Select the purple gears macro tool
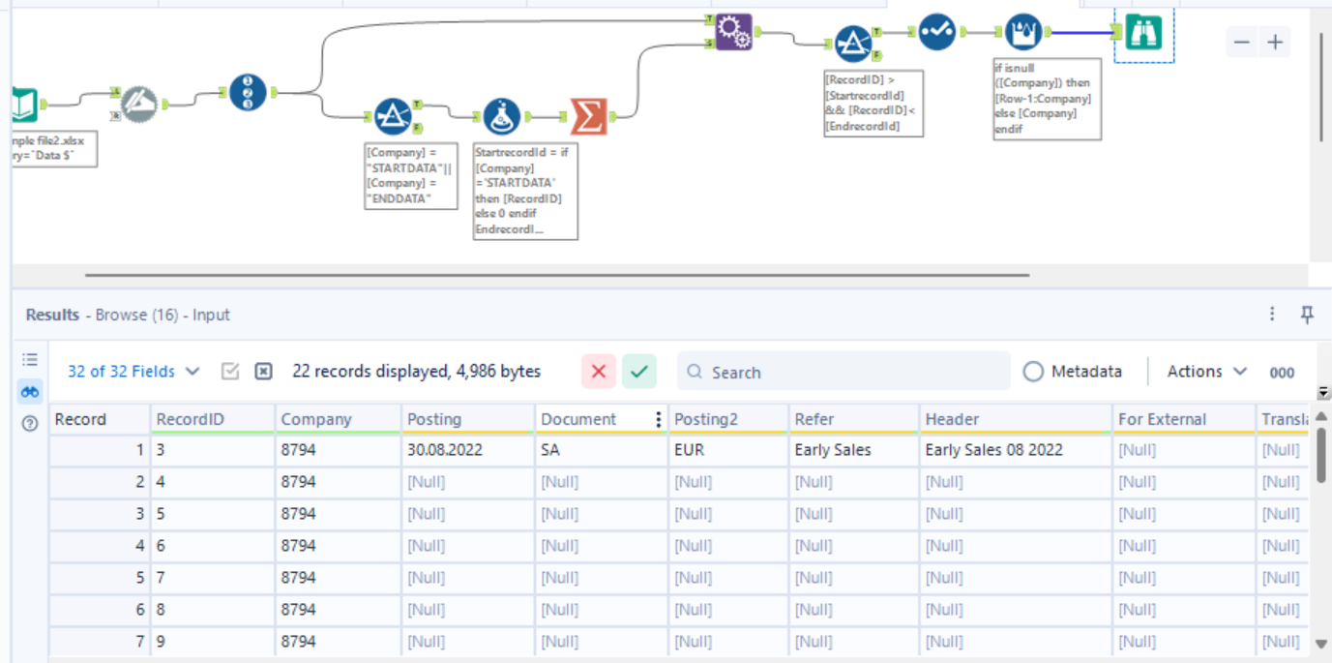This screenshot has height=663, width=1332. point(732,30)
